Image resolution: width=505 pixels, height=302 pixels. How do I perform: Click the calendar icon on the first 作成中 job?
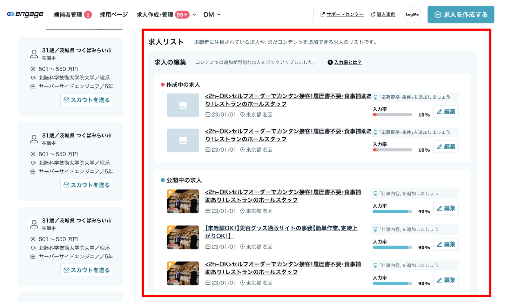(x=208, y=114)
